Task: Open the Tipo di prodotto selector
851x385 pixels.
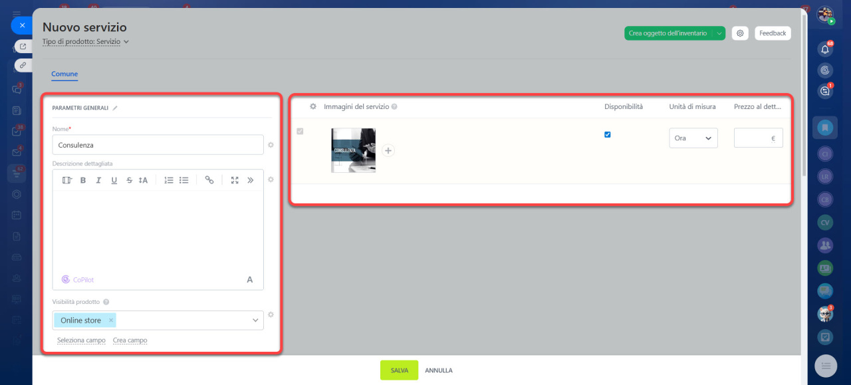Action: (85, 41)
